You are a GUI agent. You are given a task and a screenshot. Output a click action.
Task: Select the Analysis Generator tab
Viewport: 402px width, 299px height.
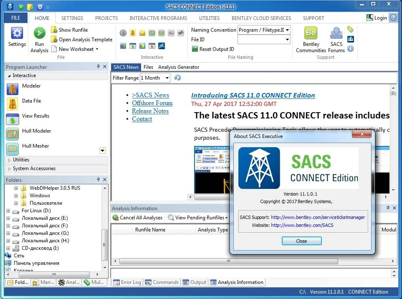tap(178, 67)
